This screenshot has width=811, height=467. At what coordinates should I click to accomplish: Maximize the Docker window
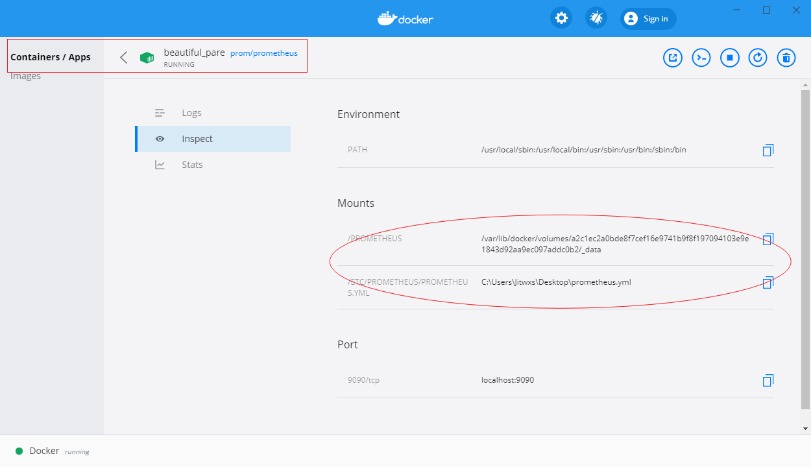pyautogui.click(x=766, y=10)
